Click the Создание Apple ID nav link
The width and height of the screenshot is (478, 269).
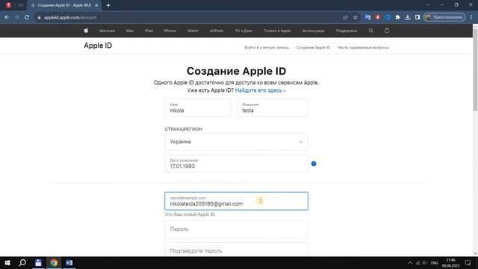pos(313,48)
